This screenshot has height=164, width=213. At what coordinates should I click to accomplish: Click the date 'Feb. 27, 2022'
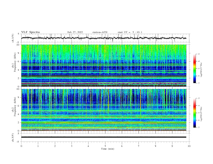[75, 32]
